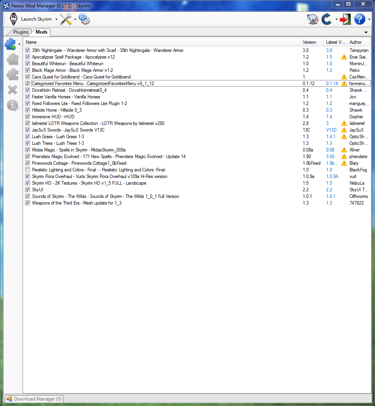Select Fixed Followers Lite mod row
Screen dimensions: 375x406
197,103
